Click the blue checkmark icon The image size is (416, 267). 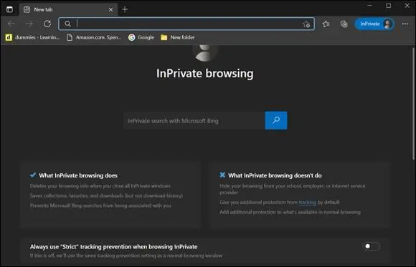coord(33,175)
